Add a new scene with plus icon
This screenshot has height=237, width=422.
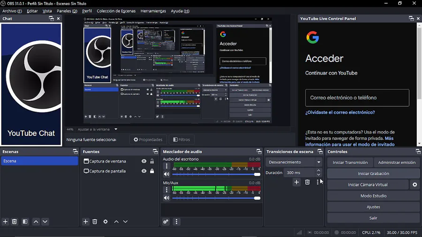tap(5, 222)
